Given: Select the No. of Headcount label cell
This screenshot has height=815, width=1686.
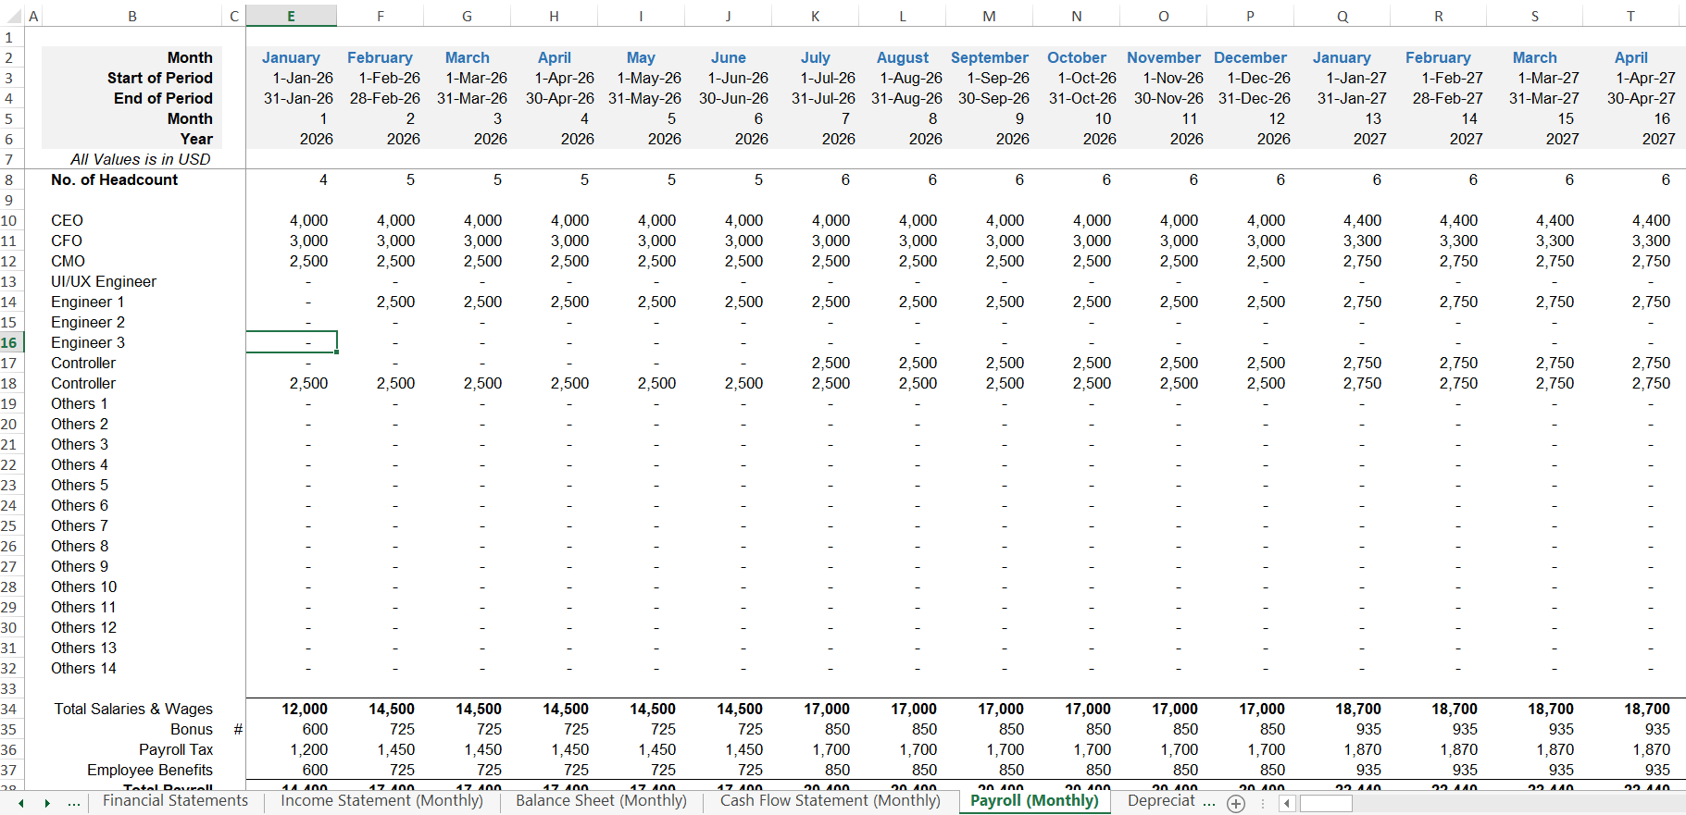Looking at the screenshot, I should [x=114, y=179].
